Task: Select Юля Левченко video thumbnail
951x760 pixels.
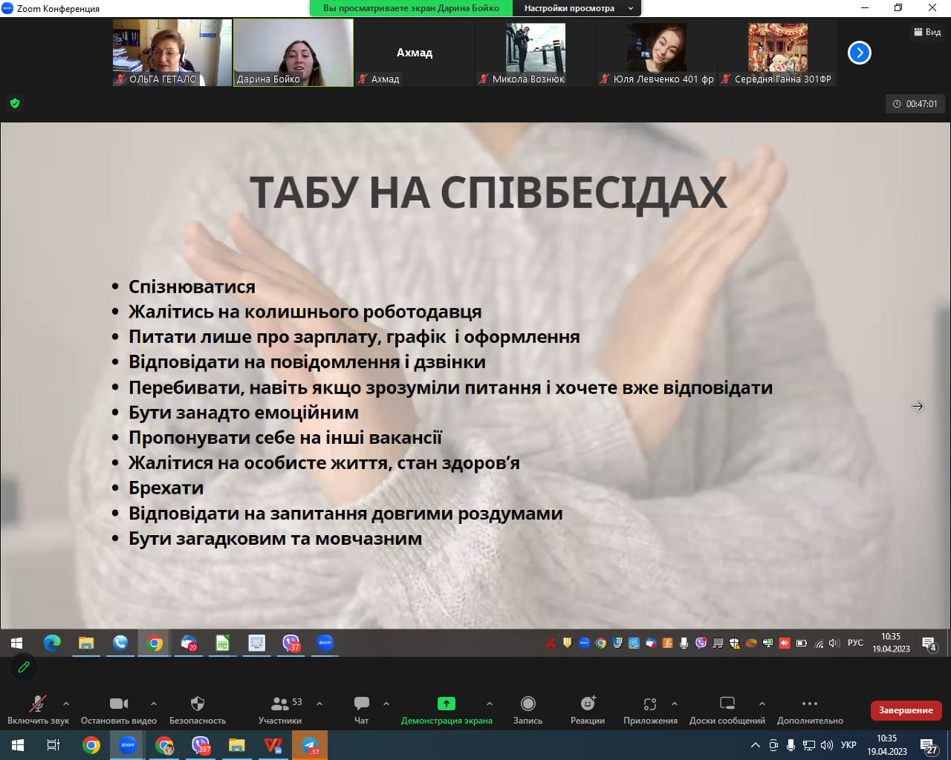Action: (657, 53)
